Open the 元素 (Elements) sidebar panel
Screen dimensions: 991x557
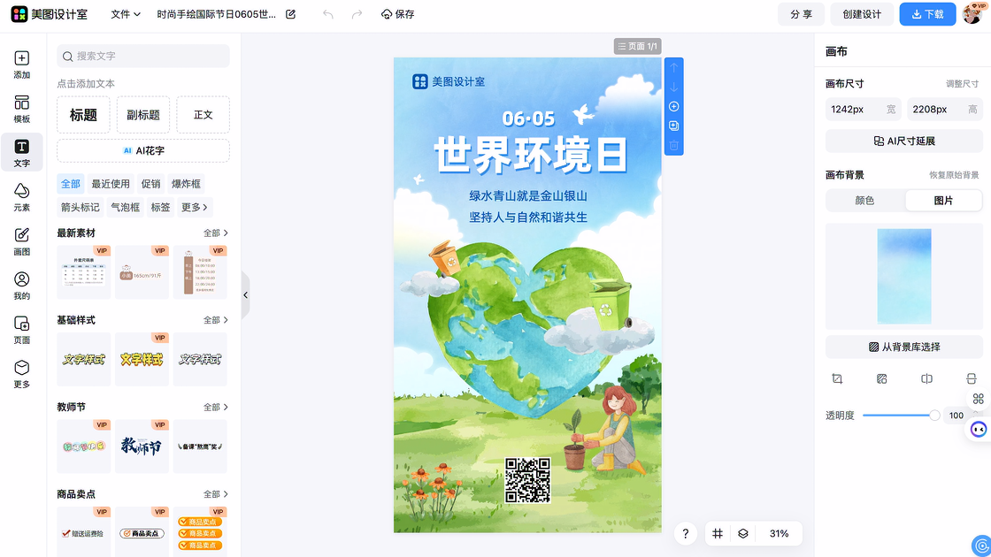tap(22, 197)
